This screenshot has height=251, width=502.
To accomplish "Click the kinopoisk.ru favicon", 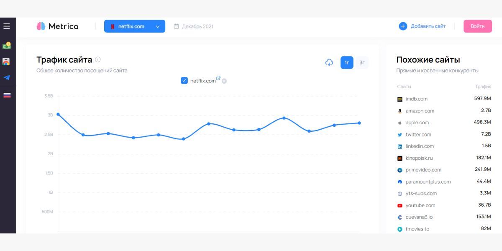I will [400, 158].
